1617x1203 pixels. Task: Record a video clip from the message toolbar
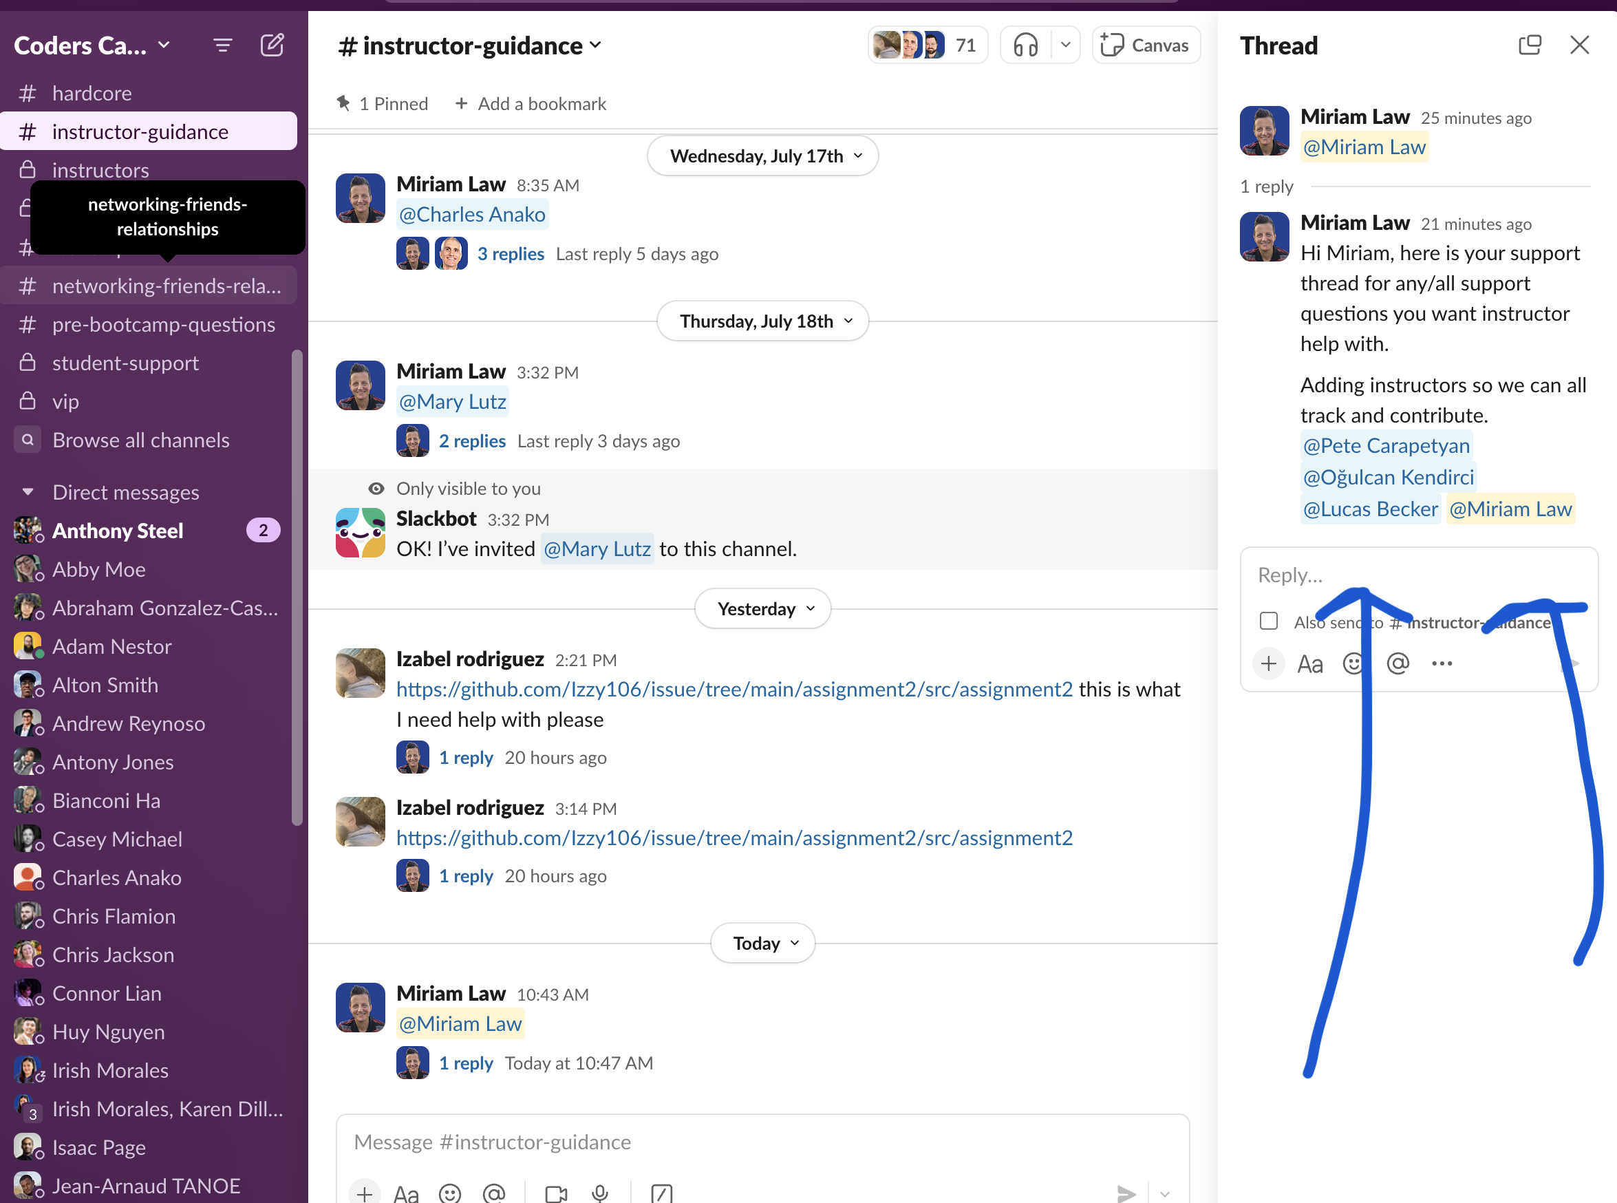tap(555, 1193)
